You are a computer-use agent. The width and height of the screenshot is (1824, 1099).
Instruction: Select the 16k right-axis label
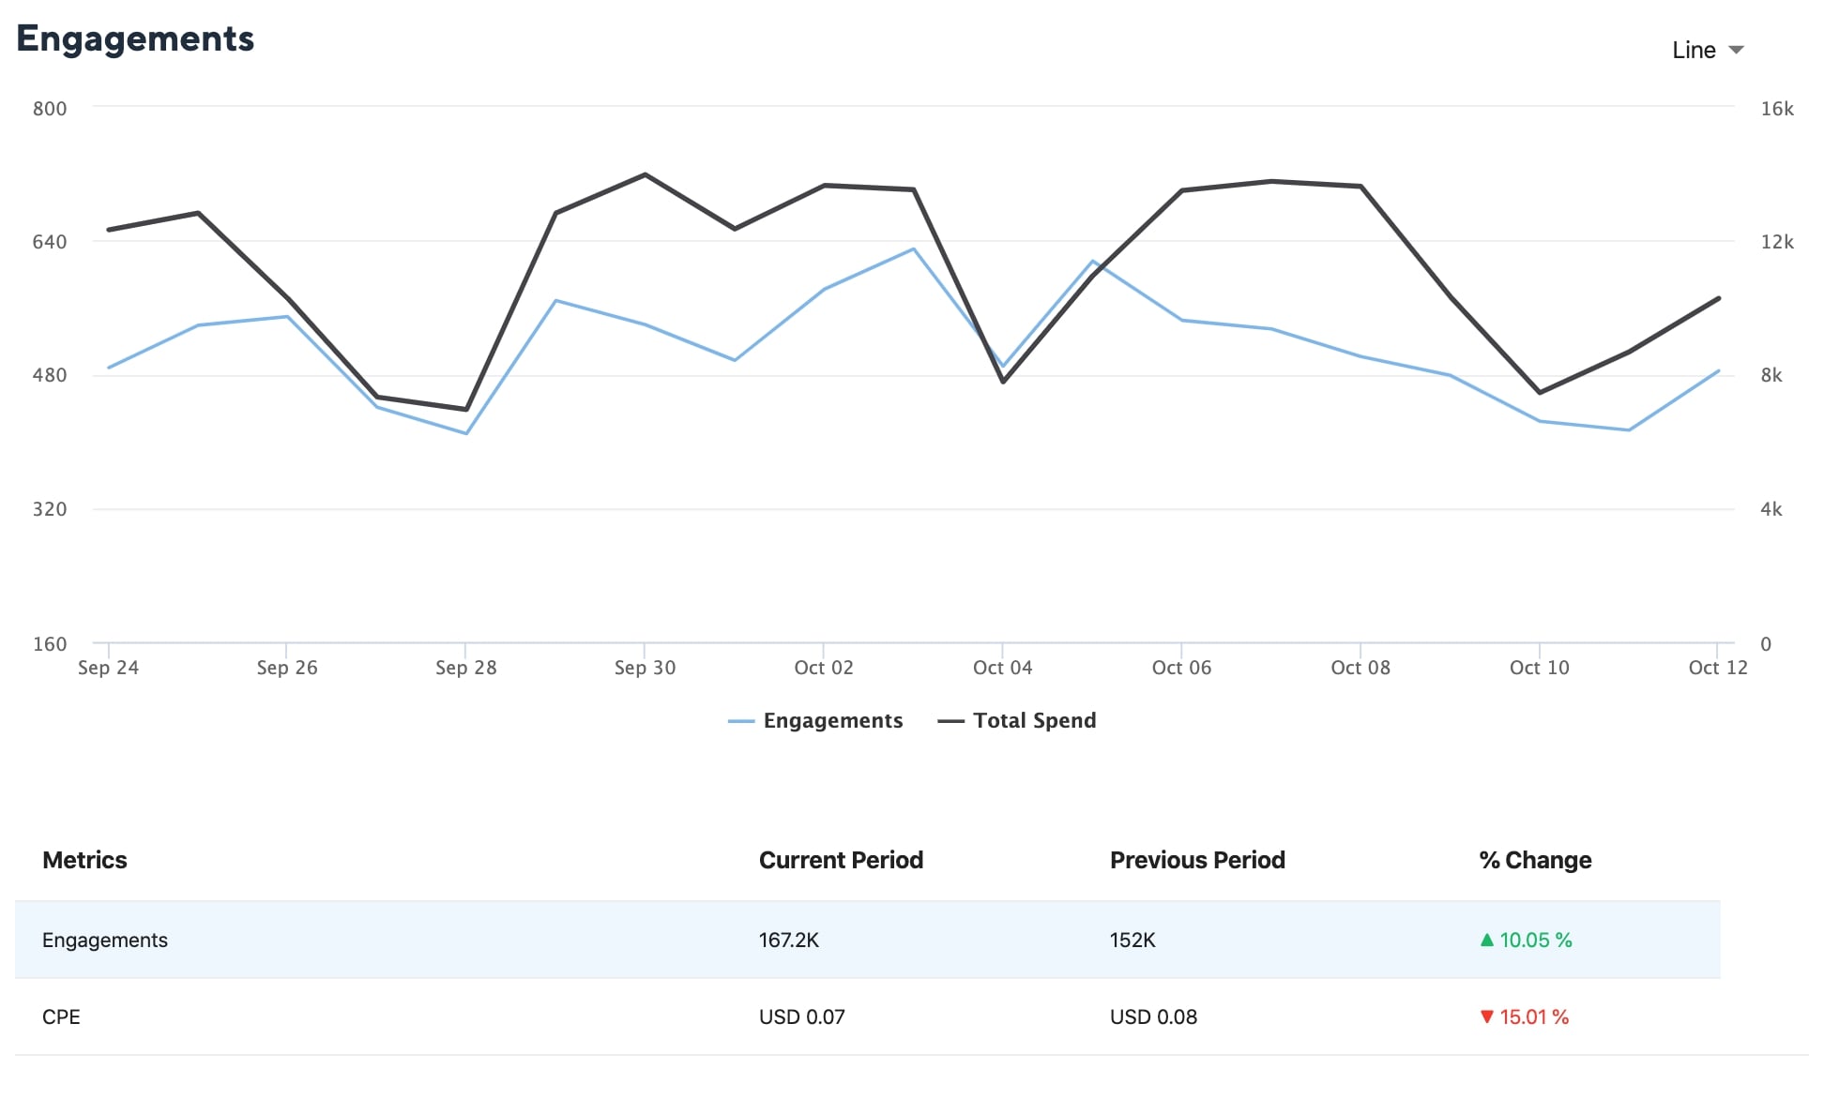pos(1779,109)
